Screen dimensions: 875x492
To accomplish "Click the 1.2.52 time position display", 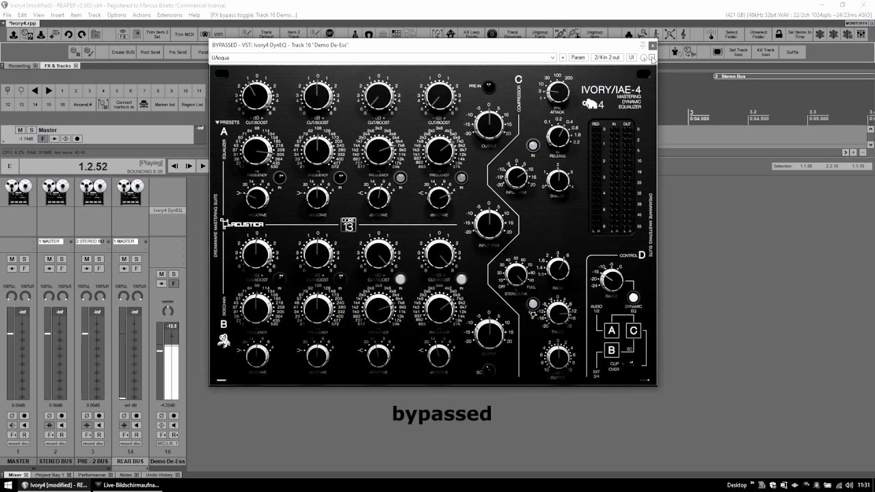I will (x=93, y=166).
